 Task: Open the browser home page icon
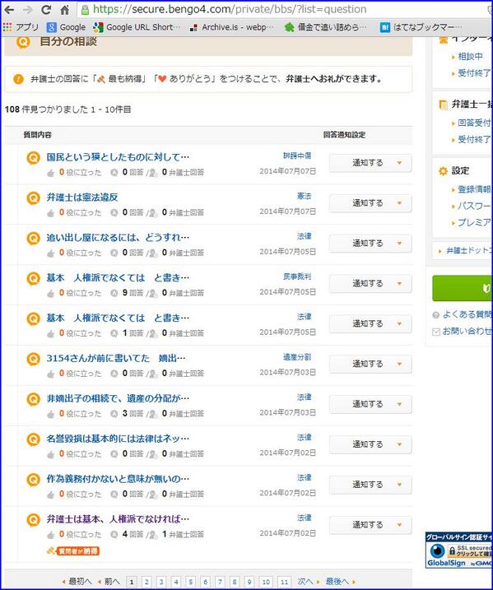point(65,10)
